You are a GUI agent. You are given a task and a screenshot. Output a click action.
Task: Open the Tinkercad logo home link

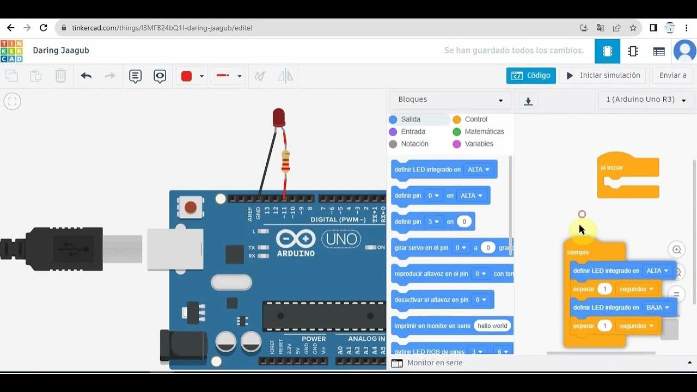click(x=11, y=51)
